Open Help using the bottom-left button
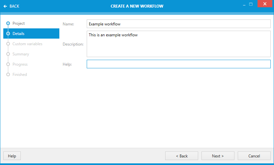The height and width of the screenshot is (165, 274). click(12, 156)
